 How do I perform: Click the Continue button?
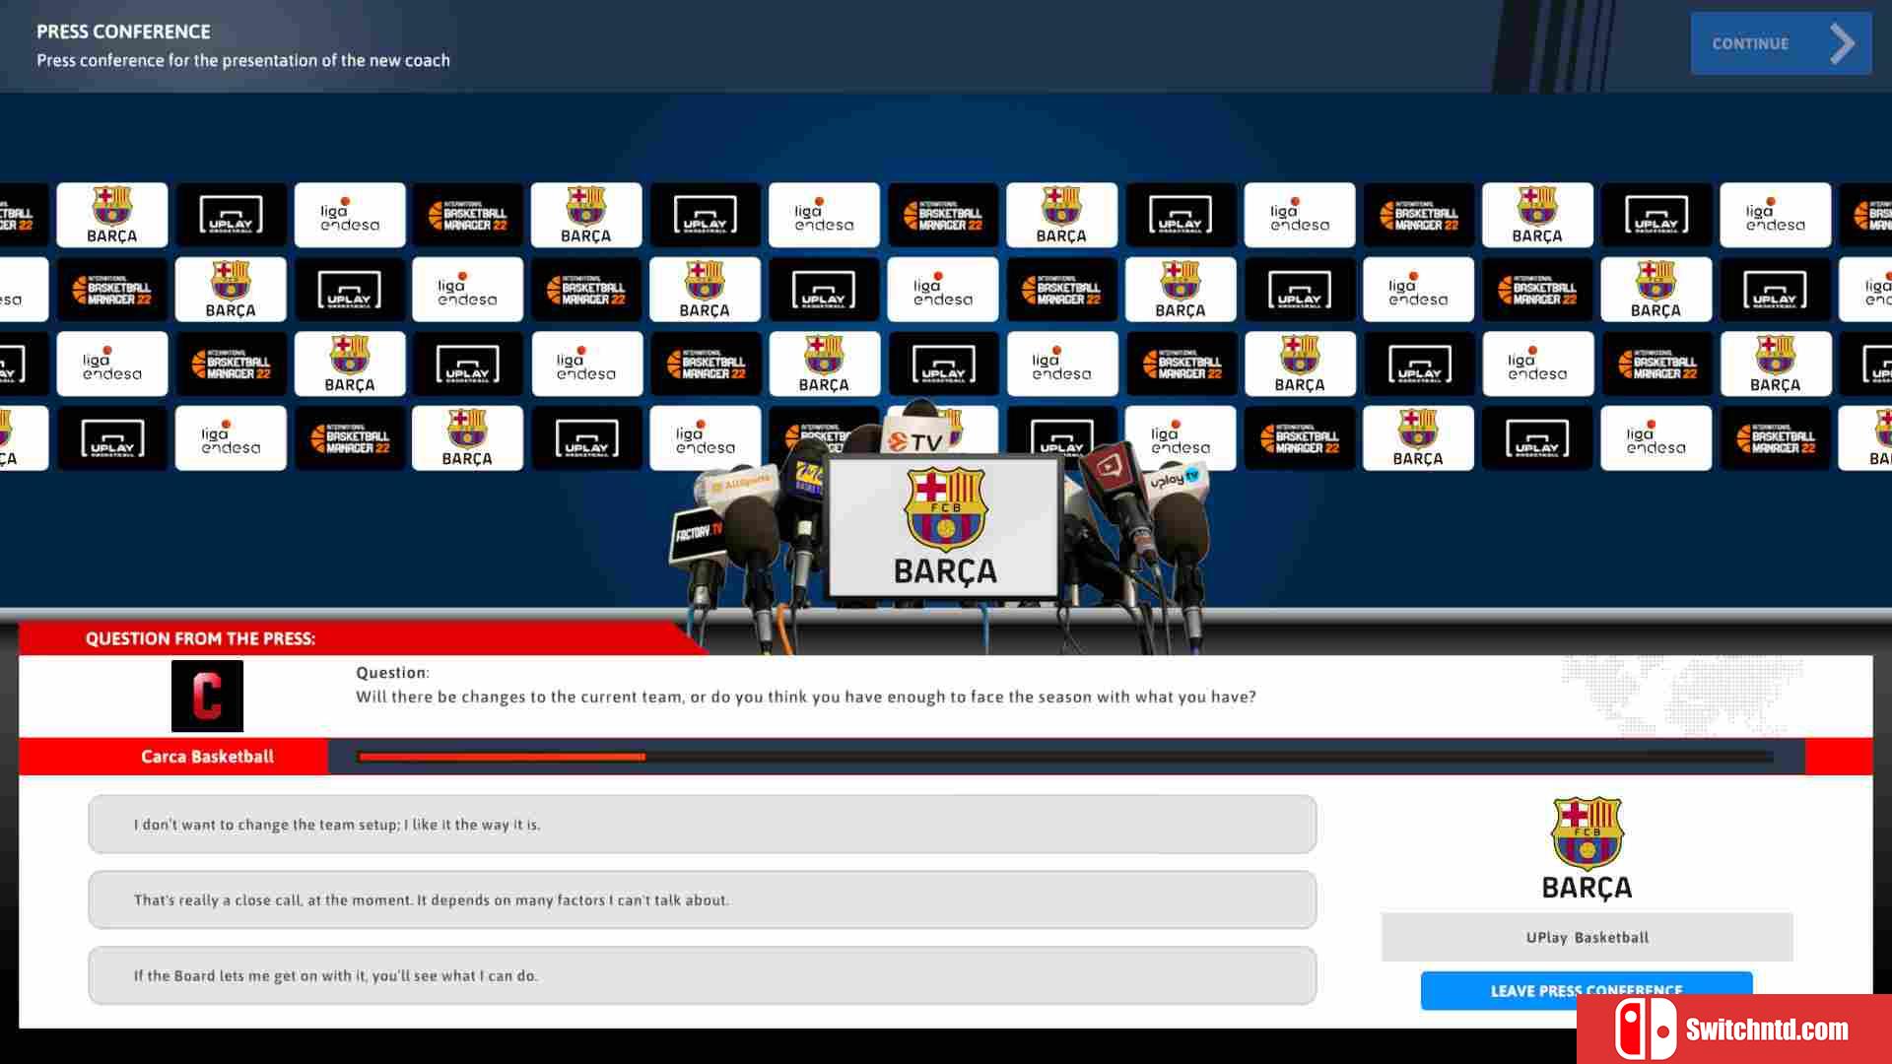[1781, 43]
